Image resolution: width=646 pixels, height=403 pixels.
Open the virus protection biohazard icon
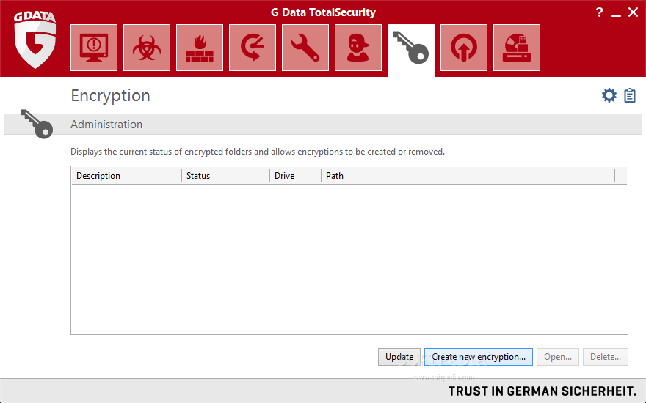[x=147, y=48]
